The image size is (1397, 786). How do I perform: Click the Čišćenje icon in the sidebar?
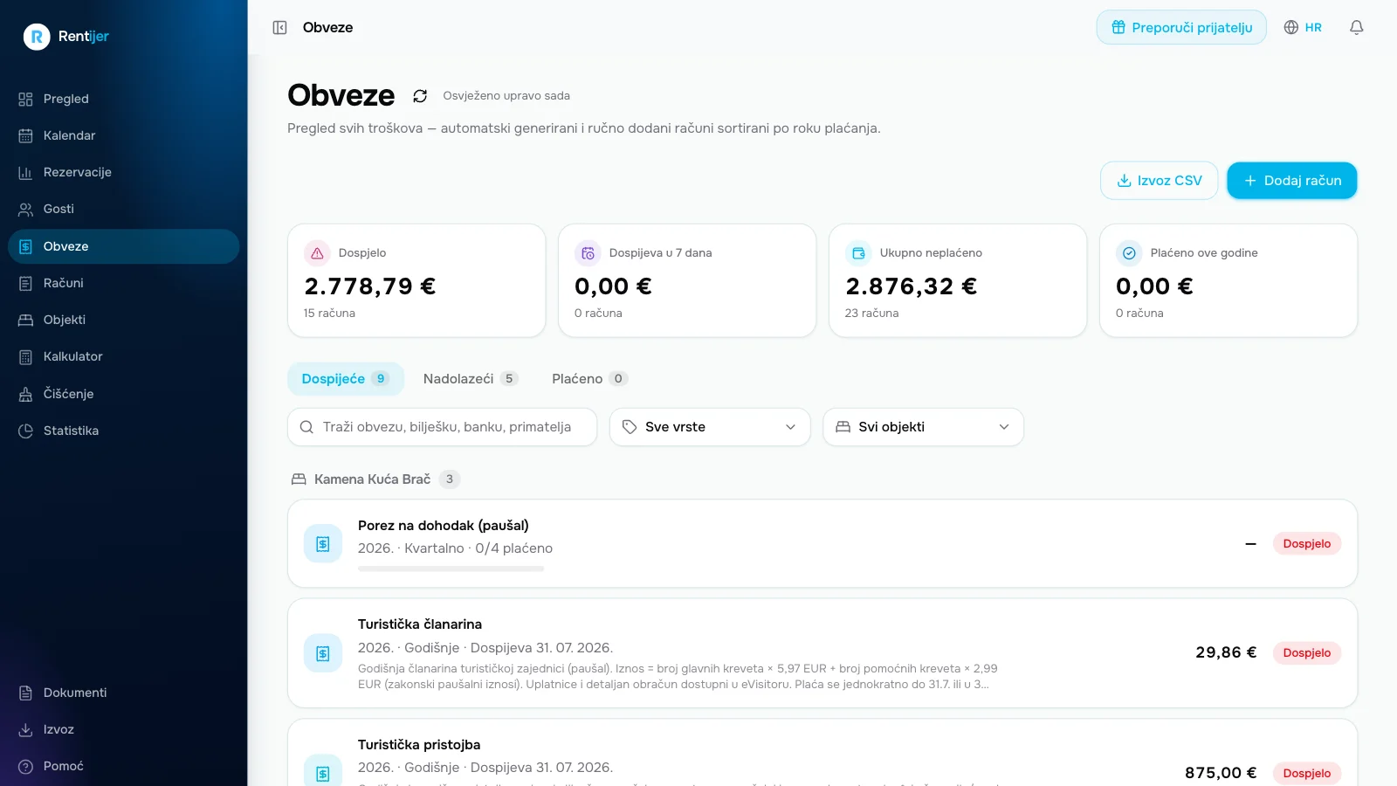coord(25,394)
